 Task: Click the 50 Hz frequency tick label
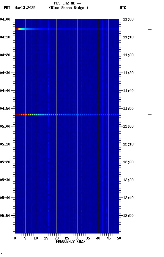point(119,238)
